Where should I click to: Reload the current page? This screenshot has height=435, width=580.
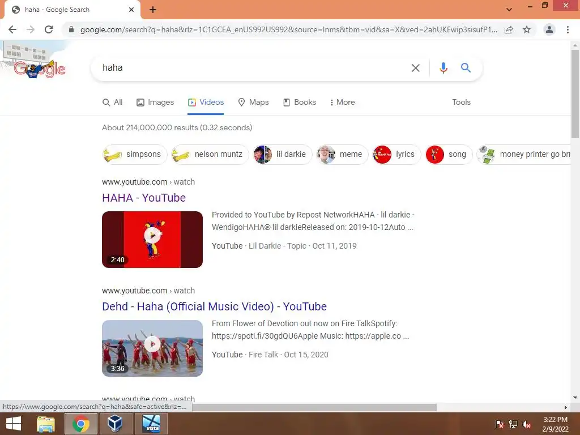(x=49, y=29)
